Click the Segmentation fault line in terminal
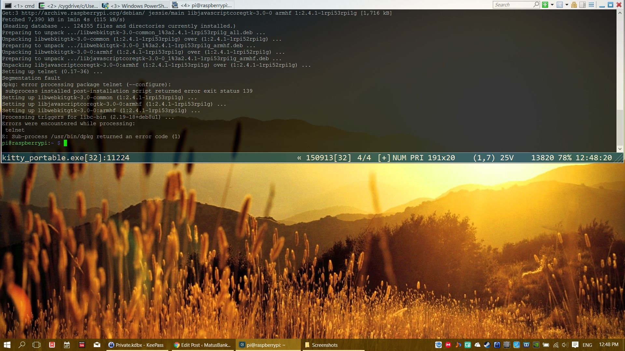The width and height of the screenshot is (625, 351). 31,78
